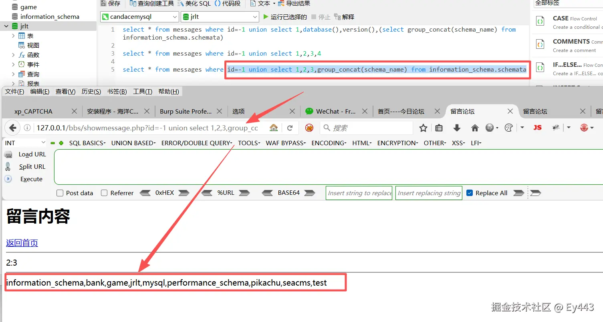Expand the 函数 (Functions) node
603x322 pixels.
(13, 55)
